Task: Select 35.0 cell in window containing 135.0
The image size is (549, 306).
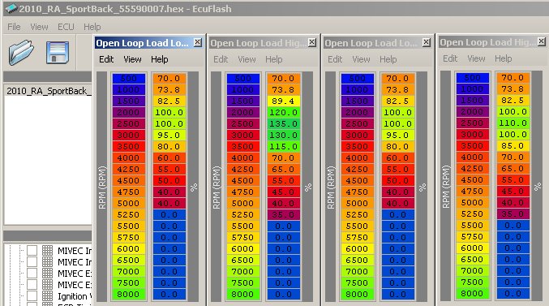Action: tap(283, 215)
